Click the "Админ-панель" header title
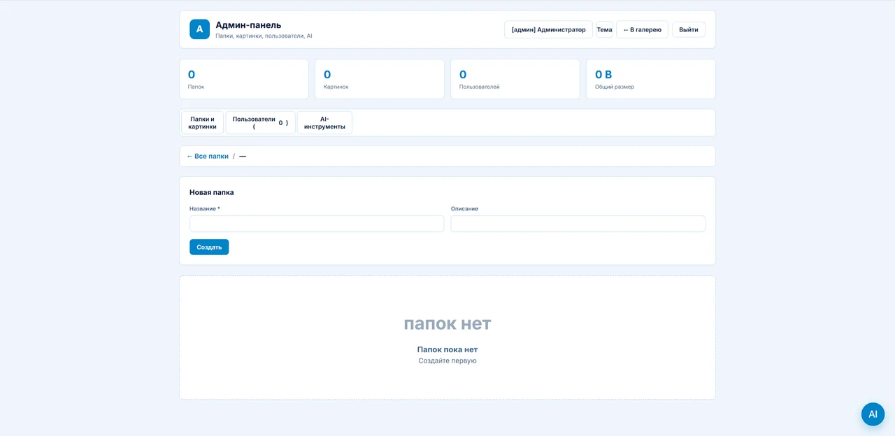895x436 pixels. pos(248,25)
